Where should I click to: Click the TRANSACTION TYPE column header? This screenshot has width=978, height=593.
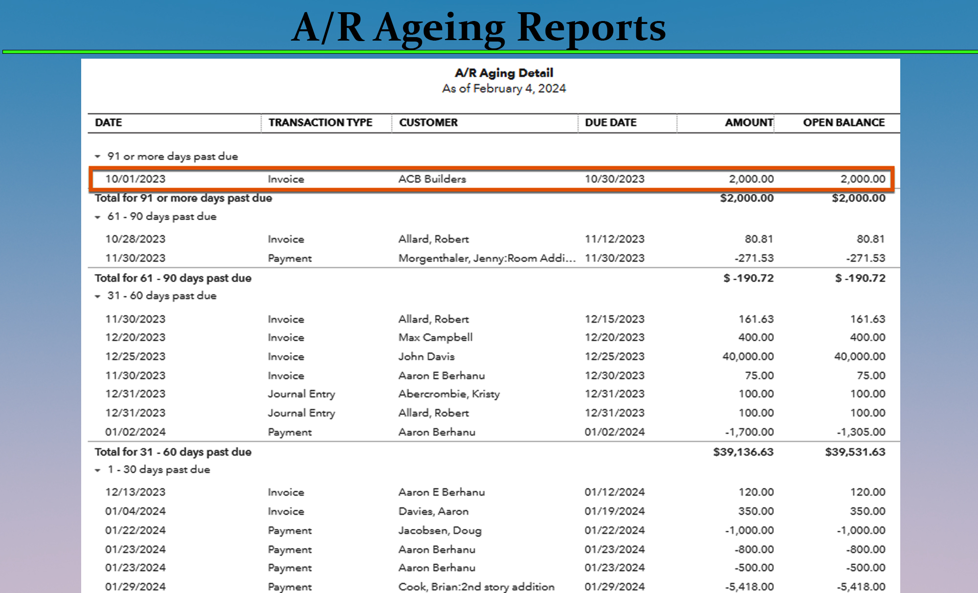coord(320,123)
